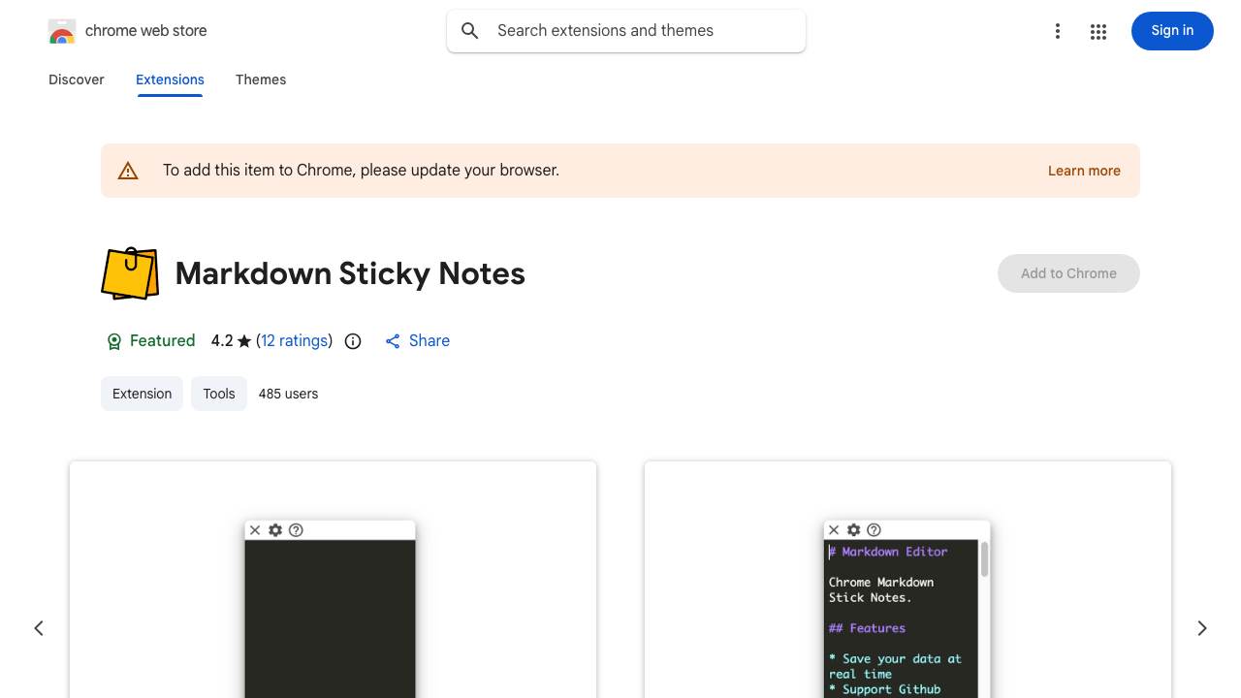Click the close X in second screenshot
The width and height of the screenshot is (1241, 698).
click(834, 530)
